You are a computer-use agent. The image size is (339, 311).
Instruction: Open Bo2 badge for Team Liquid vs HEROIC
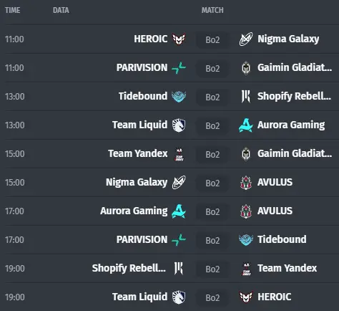212,297
